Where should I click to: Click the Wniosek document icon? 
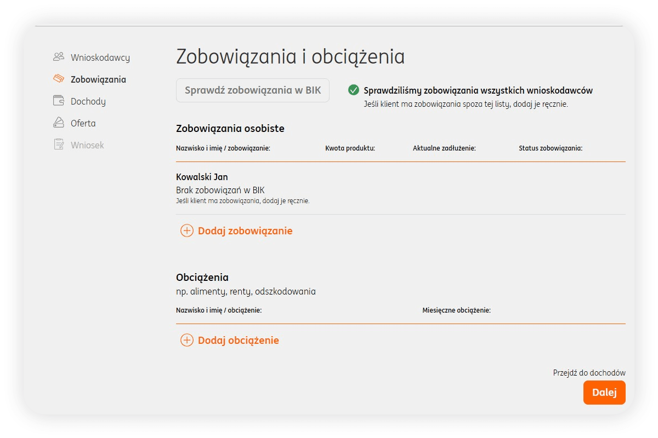point(59,145)
